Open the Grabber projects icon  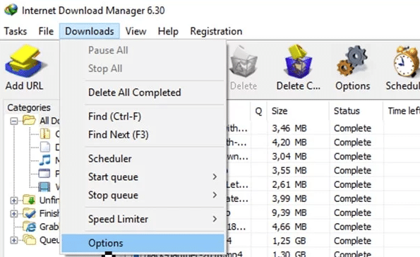tap(30, 227)
